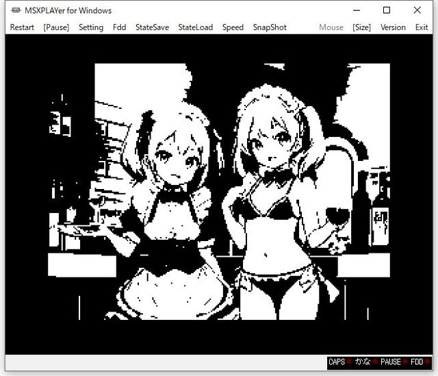The height and width of the screenshot is (376, 438).
Task: Click the PAUSE status indicator
Action: 393,362
